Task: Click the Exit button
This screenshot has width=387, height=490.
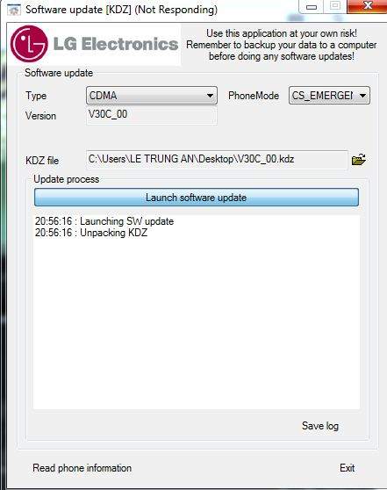Action: click(x=347, y=468)
